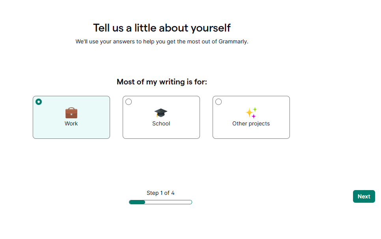Click the "Other projects" text label
The width and height of the screenshot is (381, 239).
coord(251,123)
